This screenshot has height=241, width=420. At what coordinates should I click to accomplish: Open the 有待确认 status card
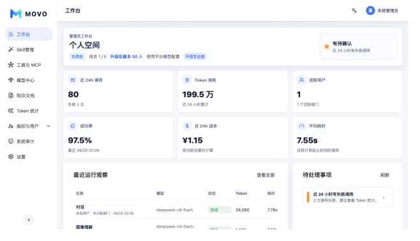(358, 47)
